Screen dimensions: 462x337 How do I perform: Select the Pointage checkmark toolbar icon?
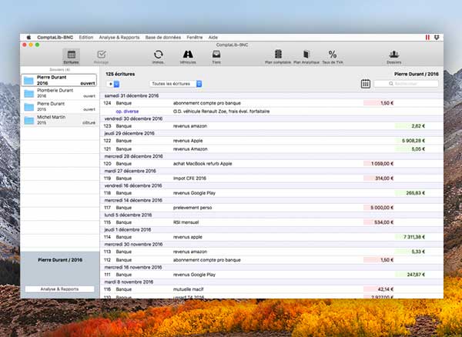(102, 57)
